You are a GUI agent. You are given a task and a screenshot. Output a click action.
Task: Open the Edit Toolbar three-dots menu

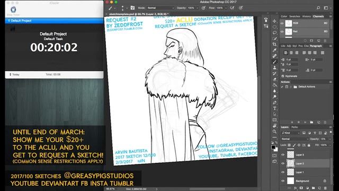pos(274,137)
